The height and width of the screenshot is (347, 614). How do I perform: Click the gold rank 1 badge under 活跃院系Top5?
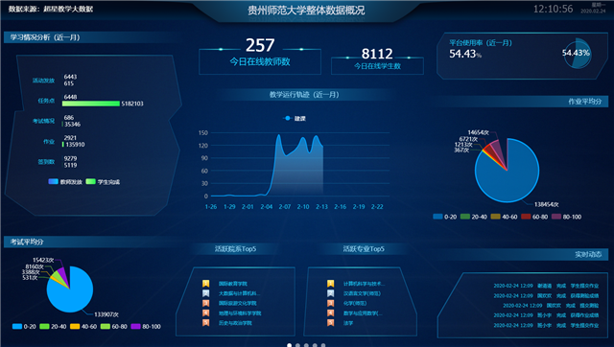coord(206,283)
